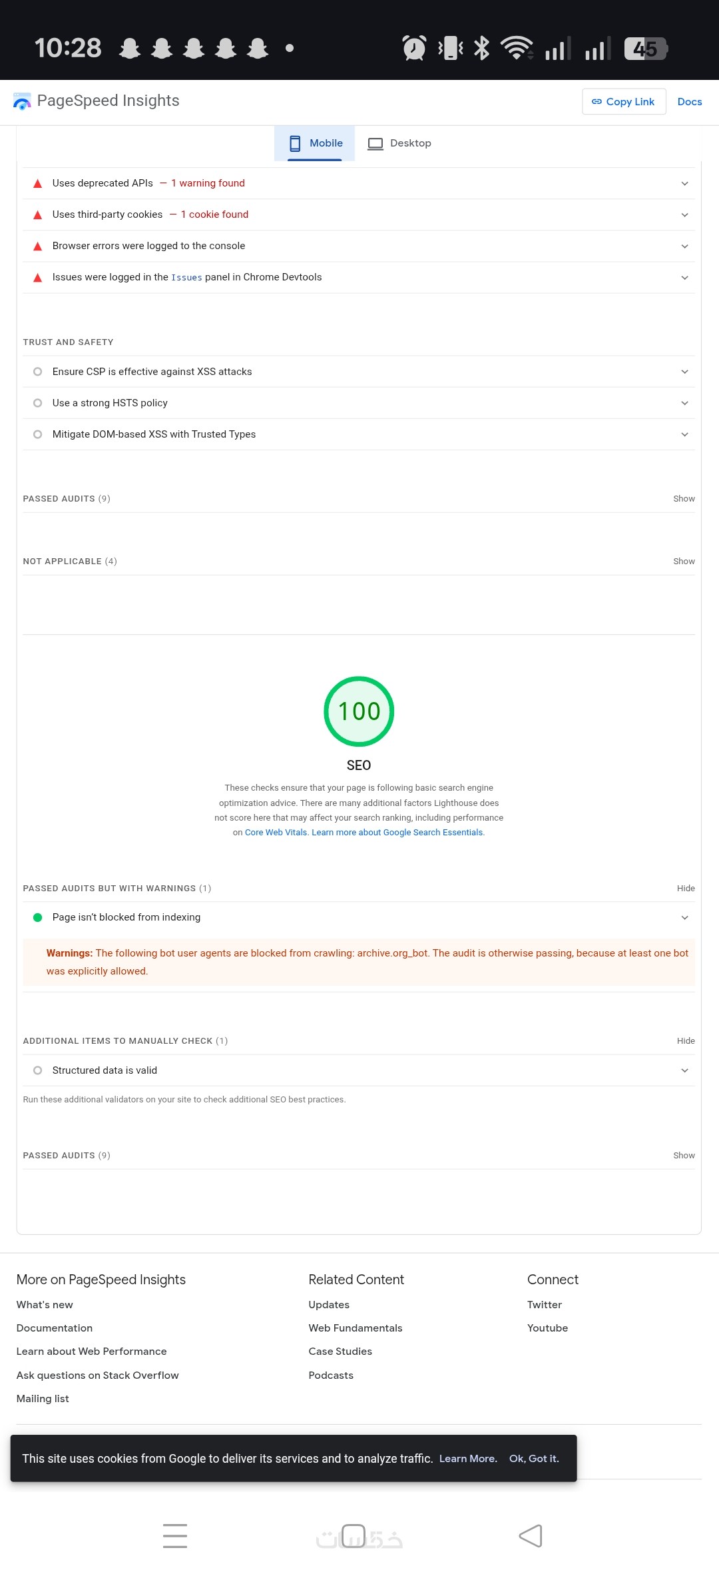Screen dimensions: 719x1580
Task: Dismiss cookie notice with Ok, Got it
Action: coord(534,1458)
